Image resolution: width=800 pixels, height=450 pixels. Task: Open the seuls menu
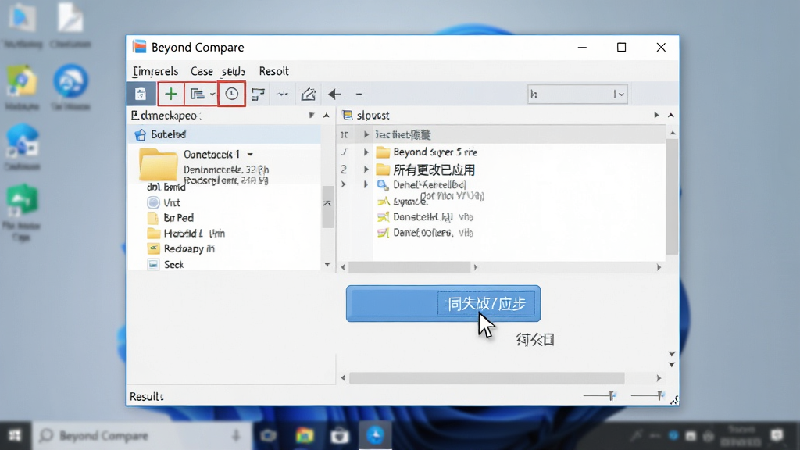[233, 71]
